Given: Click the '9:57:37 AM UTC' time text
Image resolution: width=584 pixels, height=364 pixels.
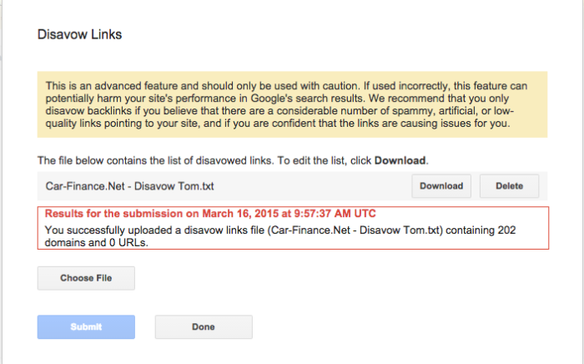Looking at the screenshot, I should pyautogui.click(x=335, y=214).
